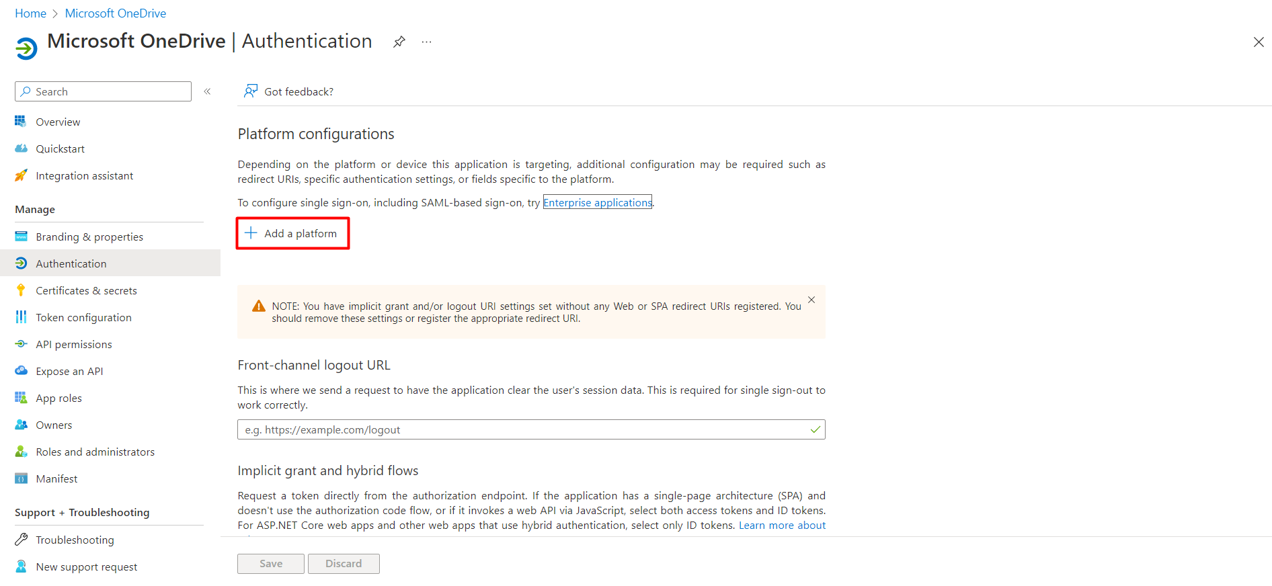The height and width of the screenshot is (586, 1272).
Task: Open App roles
Action: tap(59, 399)
